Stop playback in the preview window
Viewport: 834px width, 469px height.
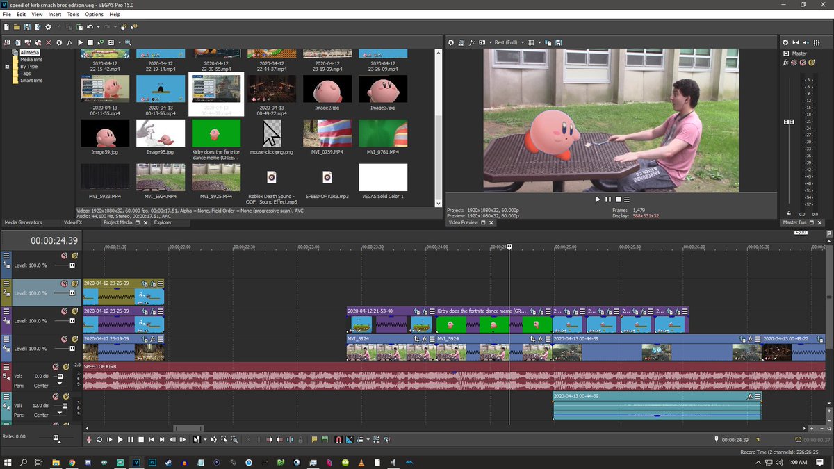618,199
